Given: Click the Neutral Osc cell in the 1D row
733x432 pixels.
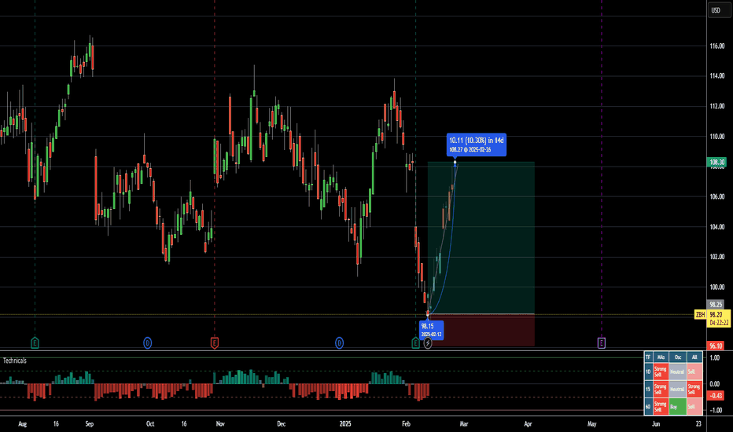Looking at the screenshot, I should point(677,372).
